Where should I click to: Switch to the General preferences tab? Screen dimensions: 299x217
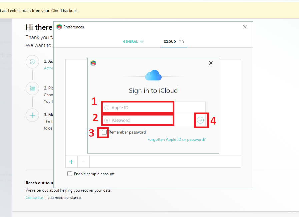click(133, 41)
